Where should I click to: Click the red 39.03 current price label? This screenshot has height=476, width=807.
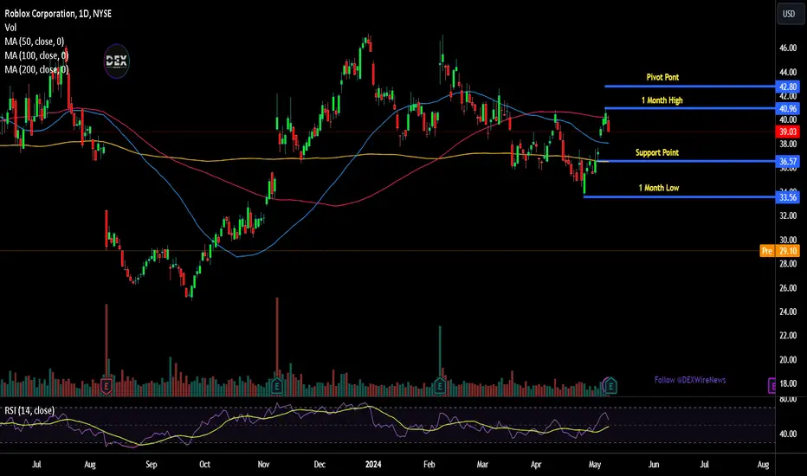(x=787, y=132)
